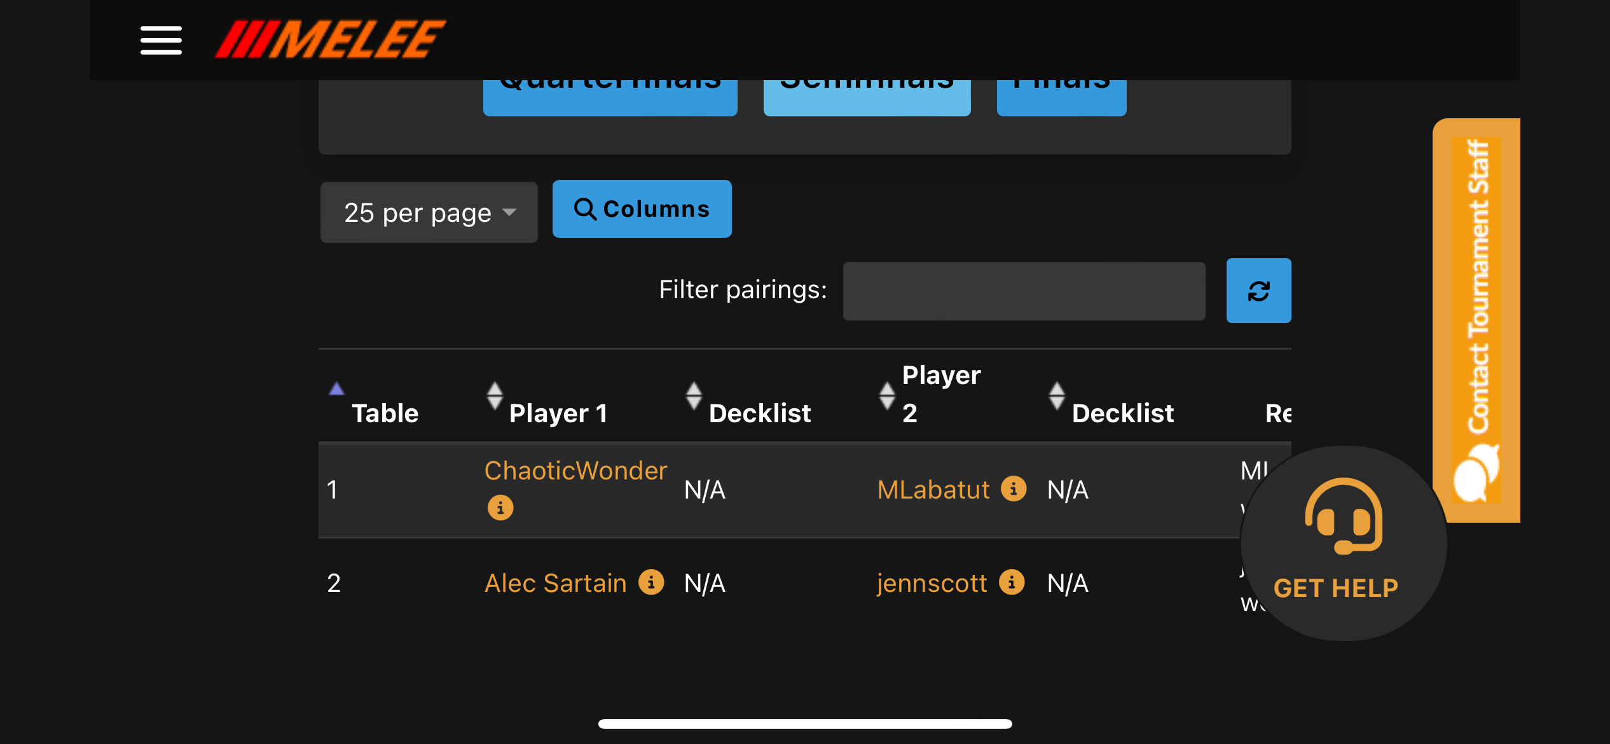Sort by first Decklist column arrows
This screenshot has width=1610, height=744.
click(694, 396)
